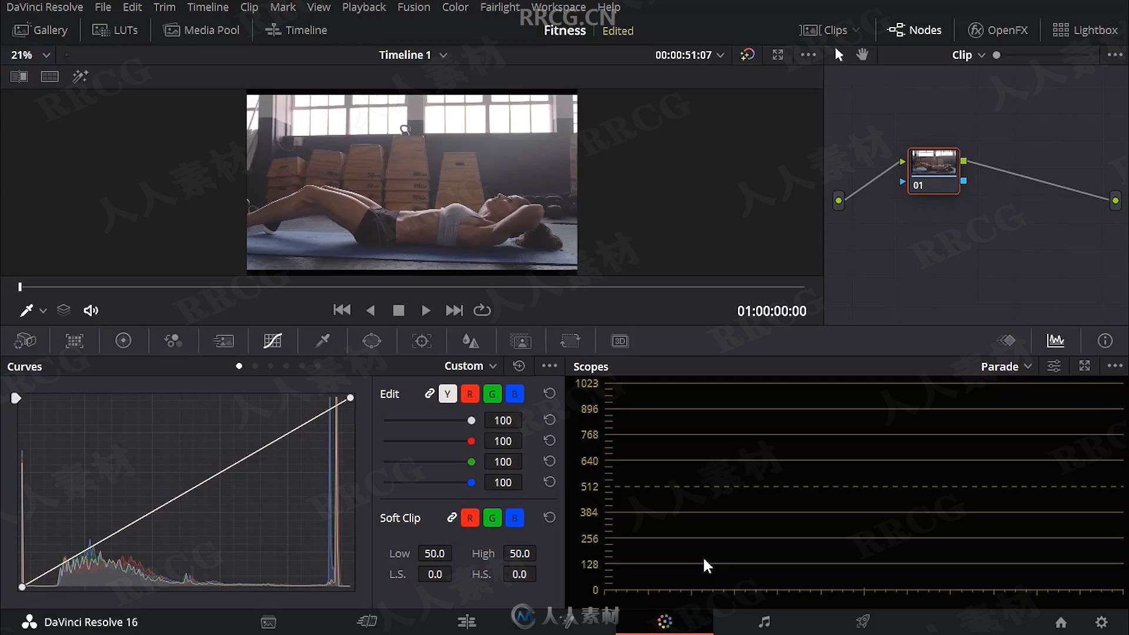Select the Curves panel tool
The image size is (1129, 635).
272,340
